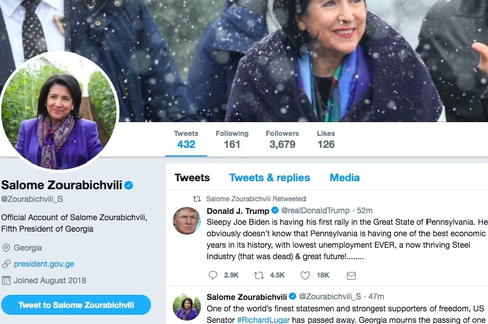Viewport: 488px width, 324px height.
Task: Click the verified badge next to Donald J. Trump
Action: (x=276, y=210)
